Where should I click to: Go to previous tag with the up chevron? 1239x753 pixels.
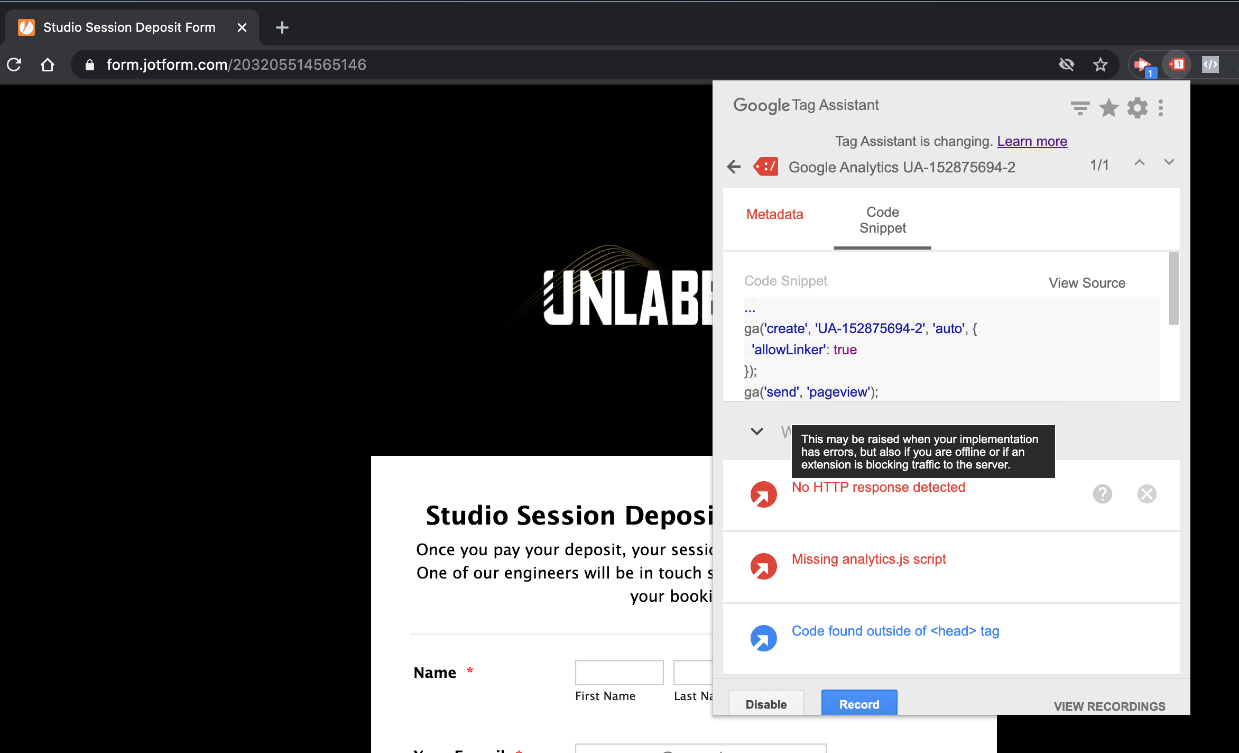pyautogui.click(x=1140, y=163)
